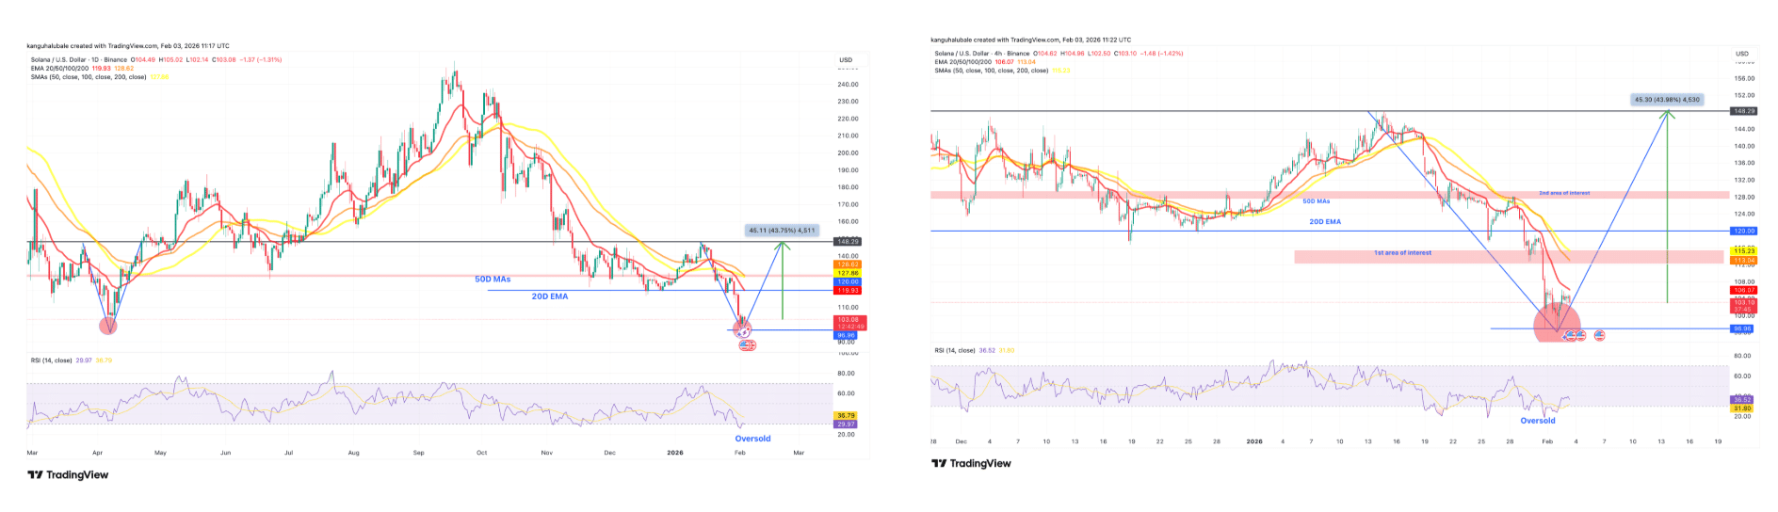Click the 45.11 (43.75%) measurement label

[x=781, y=230]
